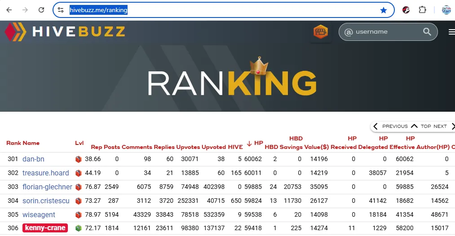Sort by the Rep column header
Viewport: 455px width, 236px height.
tap(96, 147)
